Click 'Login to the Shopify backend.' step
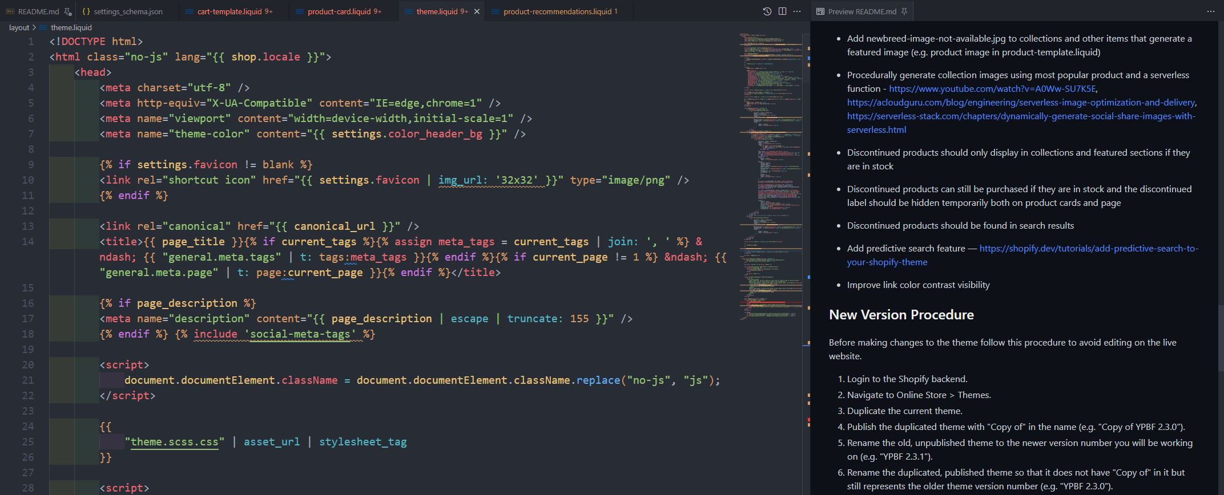Screen dimensions: 1224x495 pyautogui.click(x=907, y=379)
